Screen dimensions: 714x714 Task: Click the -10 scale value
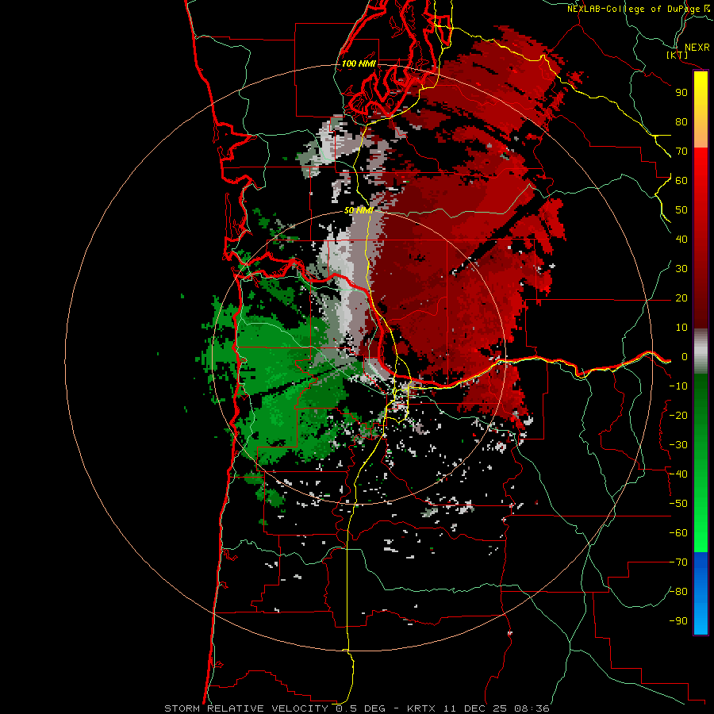pos(678,386)
